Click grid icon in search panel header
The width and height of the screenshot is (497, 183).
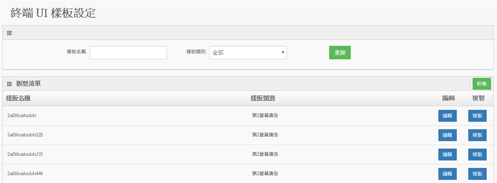pyautogui.click(x=10, y=33)
